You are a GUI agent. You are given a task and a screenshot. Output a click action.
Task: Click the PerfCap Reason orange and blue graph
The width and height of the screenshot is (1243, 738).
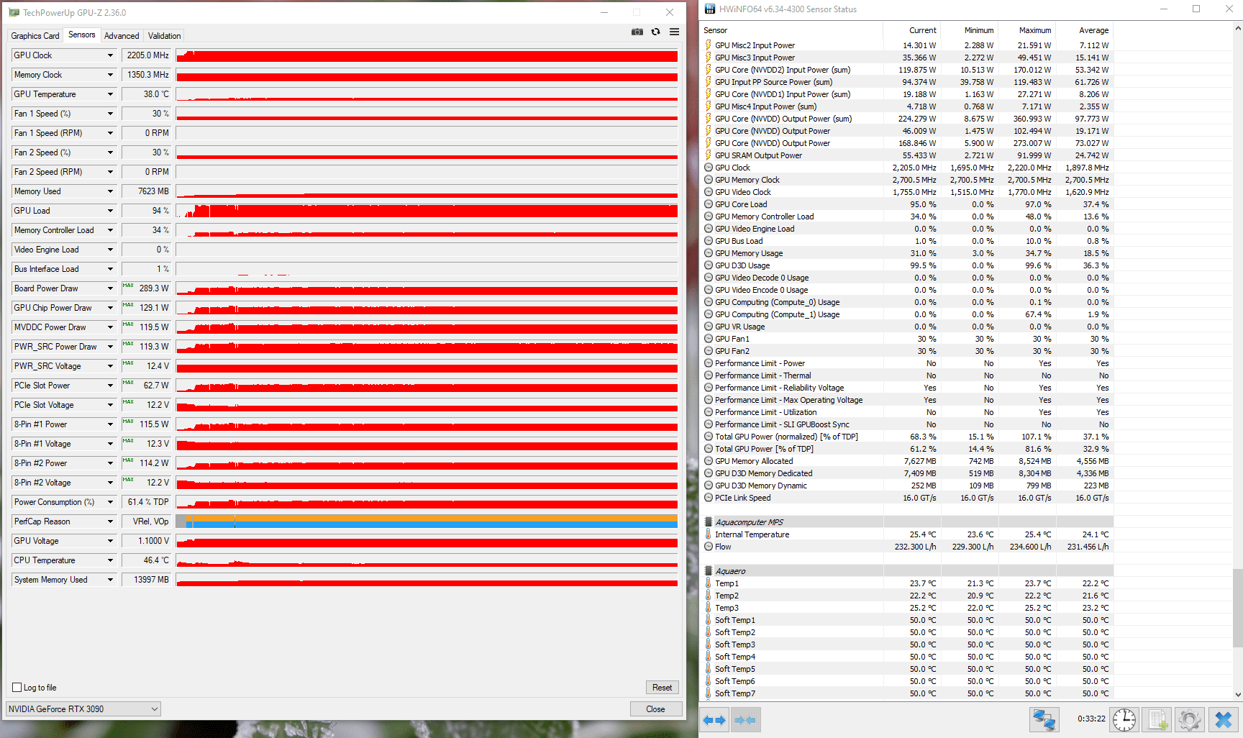pyautogui.click(x=427, y=521)
